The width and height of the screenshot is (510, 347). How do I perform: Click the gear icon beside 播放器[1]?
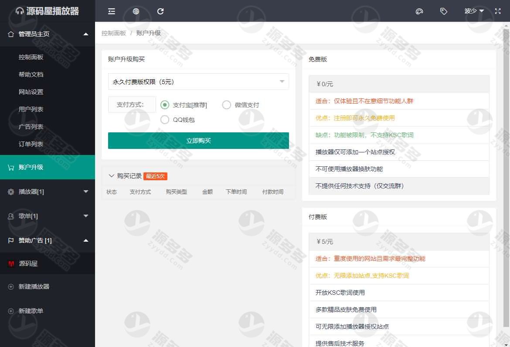click(x=11, y=192)
